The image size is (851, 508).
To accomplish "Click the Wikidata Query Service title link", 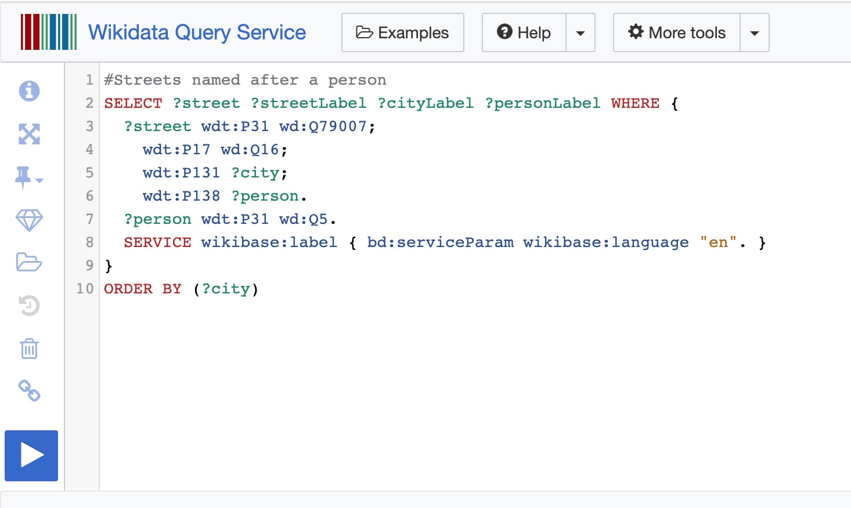I will tap(196, 32).
